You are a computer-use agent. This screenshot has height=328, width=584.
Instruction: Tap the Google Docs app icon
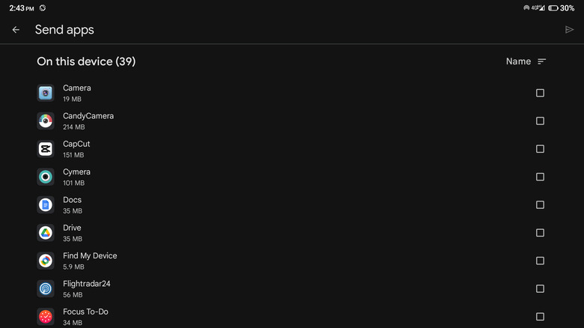click(x=46, y=204)
